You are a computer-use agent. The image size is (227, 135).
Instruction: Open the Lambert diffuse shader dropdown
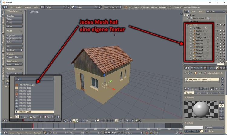pyautogui.click(x=214, y=127)
